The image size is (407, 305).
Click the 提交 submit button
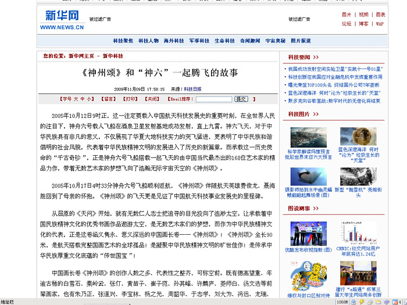click(241, 99)
